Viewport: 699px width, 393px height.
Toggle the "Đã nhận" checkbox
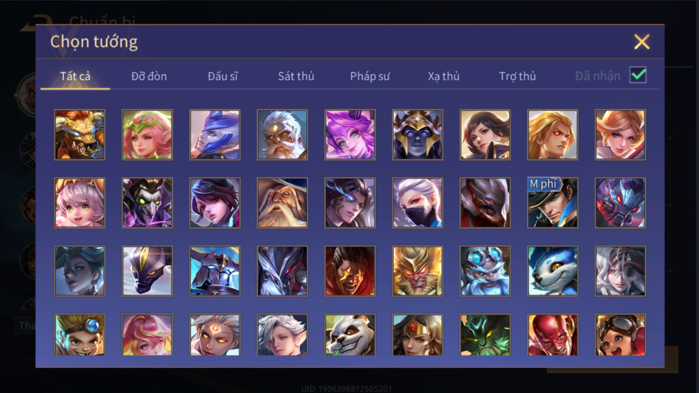click(x=638, y=75)
